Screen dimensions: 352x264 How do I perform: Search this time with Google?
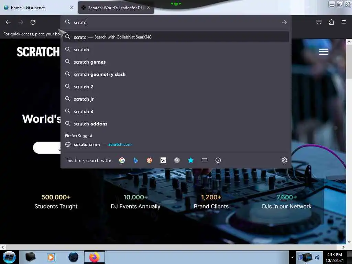point(122,160)
